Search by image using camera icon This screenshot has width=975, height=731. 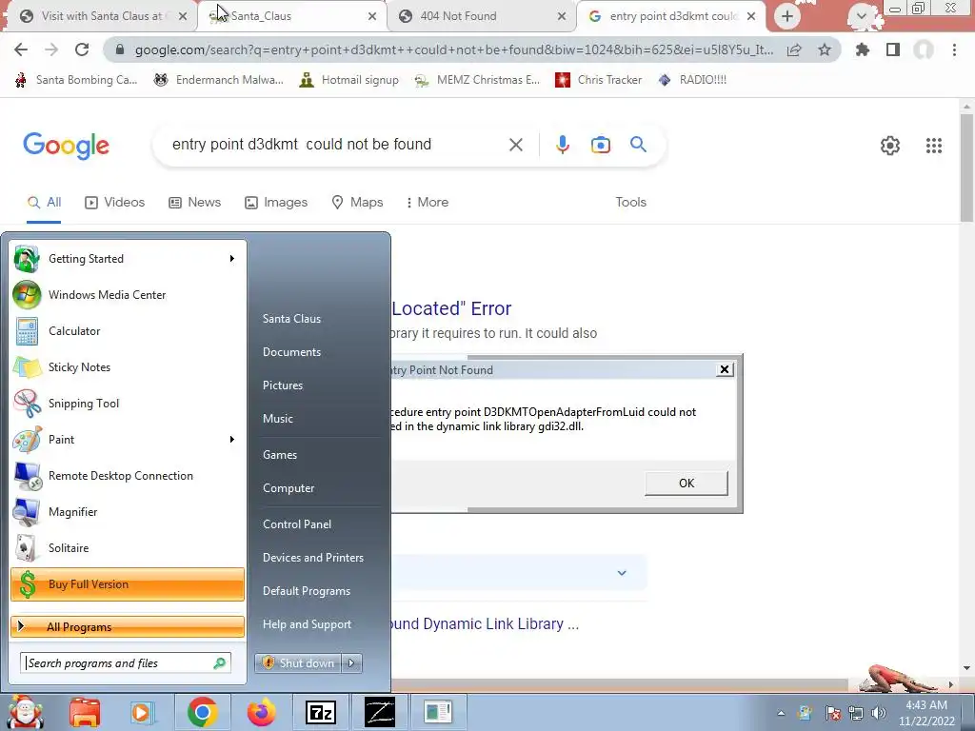(600, 145)
